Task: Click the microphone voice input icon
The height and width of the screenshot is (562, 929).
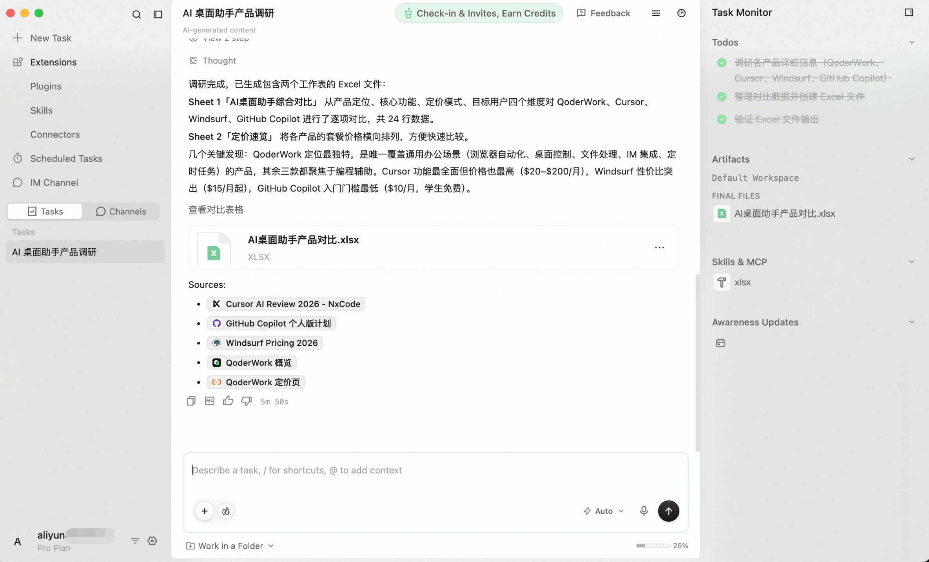Action: 644,511
